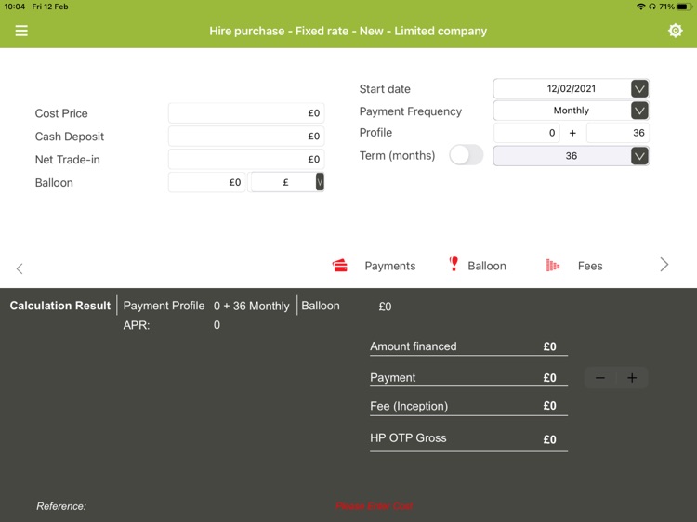This screenshot has width=697, height=522.
Task: Open the Start date dropdown arrow
Action: 639,89
